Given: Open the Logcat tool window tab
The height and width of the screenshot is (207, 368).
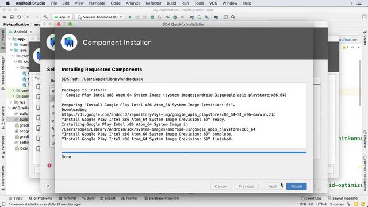Looking at the screenshot, I should pyautogui.click(x=108, y=198).
